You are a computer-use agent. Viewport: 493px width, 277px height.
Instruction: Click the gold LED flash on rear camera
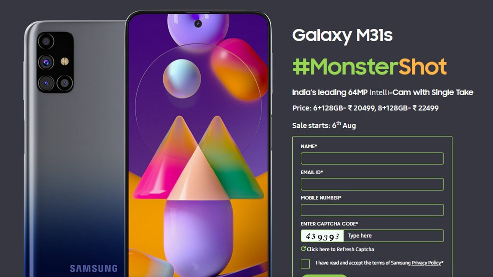[x=65, y=61]
